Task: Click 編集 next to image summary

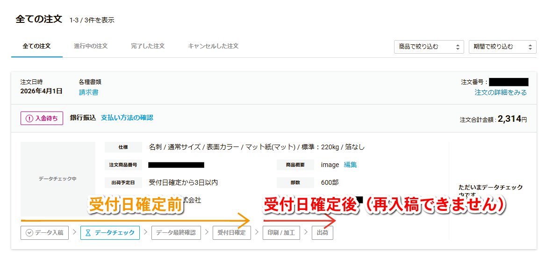Action: (350, 165)
